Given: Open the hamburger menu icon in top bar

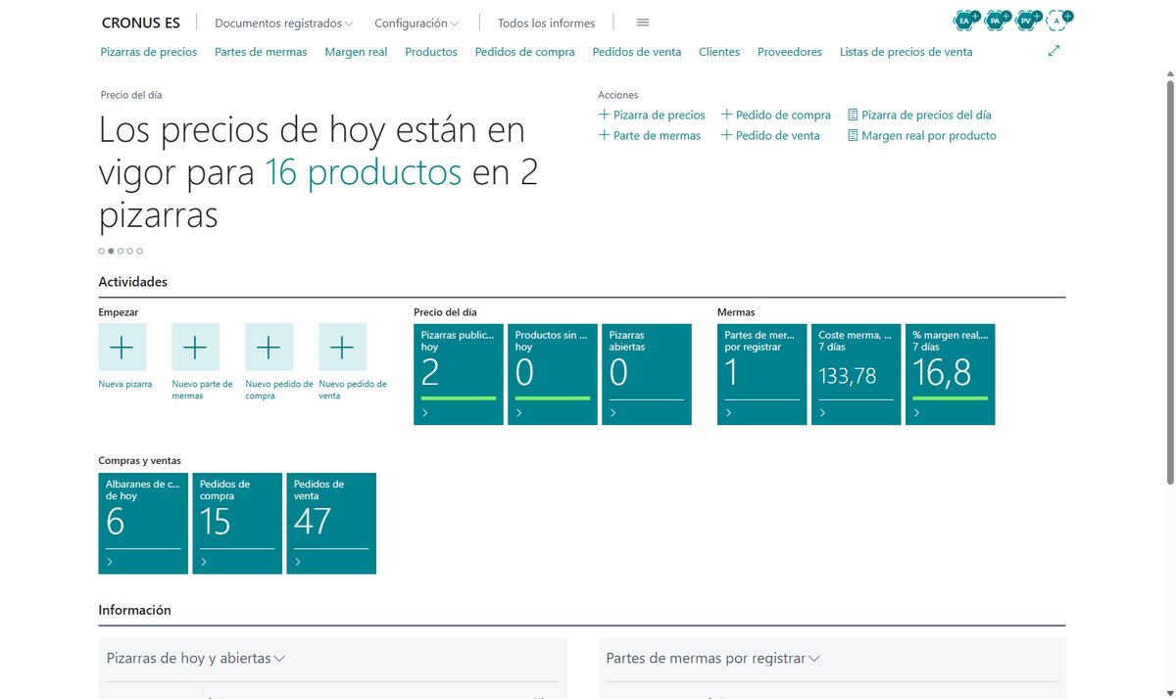Looking at the screenshot, I should (643, 23).
